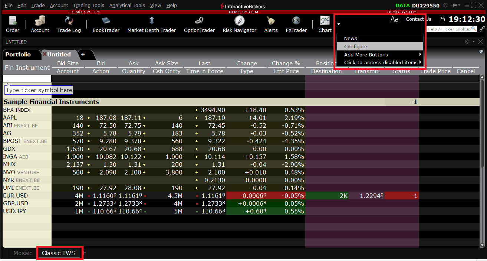Screen dimensions: 487x261
Task: Expand the Add More Buttons submenu
Action: tap(380, 55)
